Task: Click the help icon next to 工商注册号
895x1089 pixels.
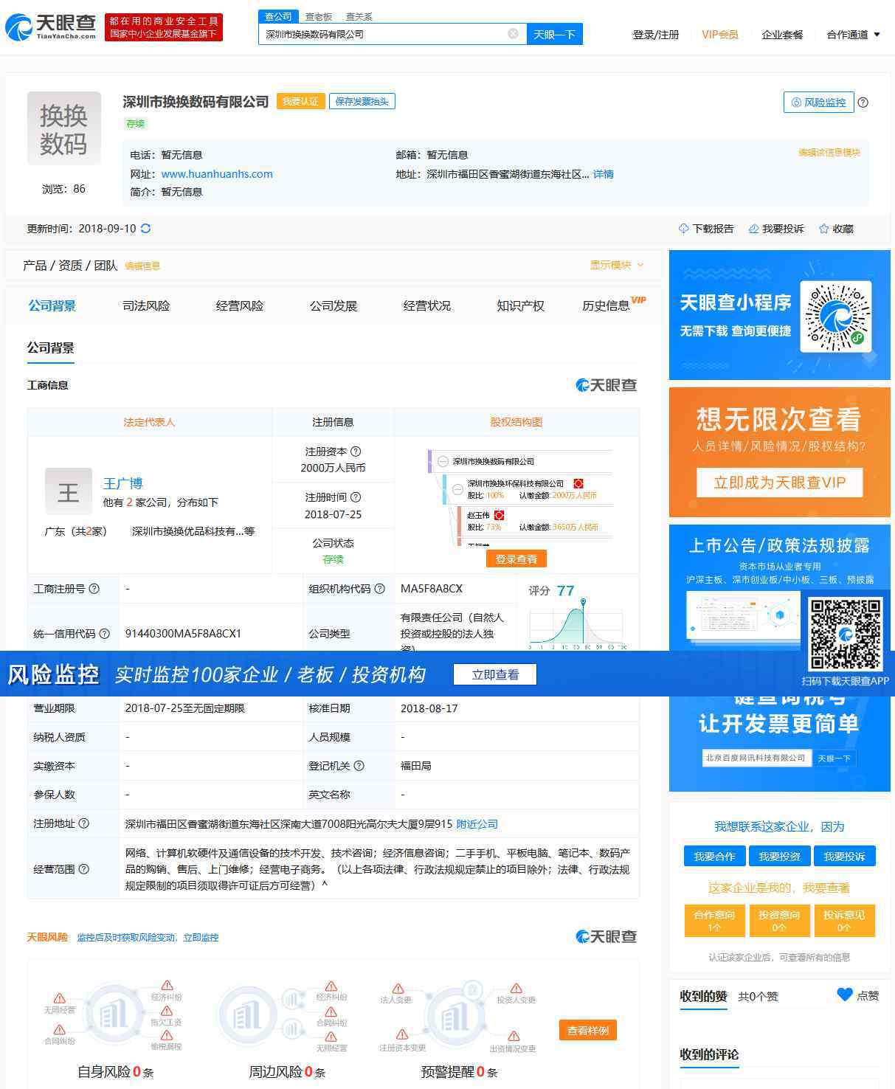Action: coord(94,589)
